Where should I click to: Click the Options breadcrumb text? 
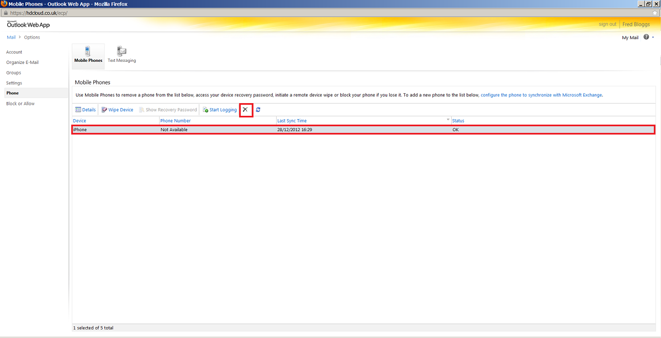coord(32,37)
